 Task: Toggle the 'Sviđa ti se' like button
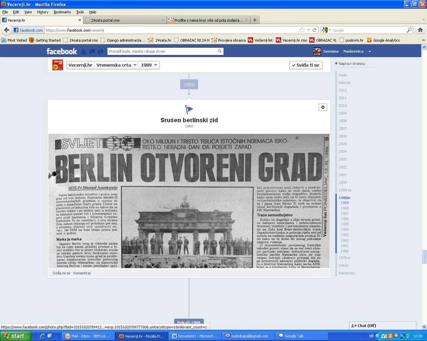[306, 65]
